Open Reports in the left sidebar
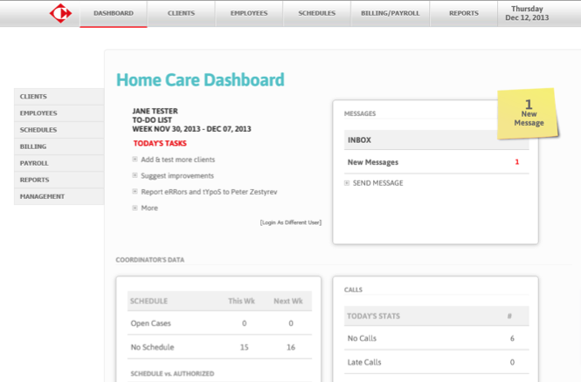581x382 pixels. coord(59,180)
